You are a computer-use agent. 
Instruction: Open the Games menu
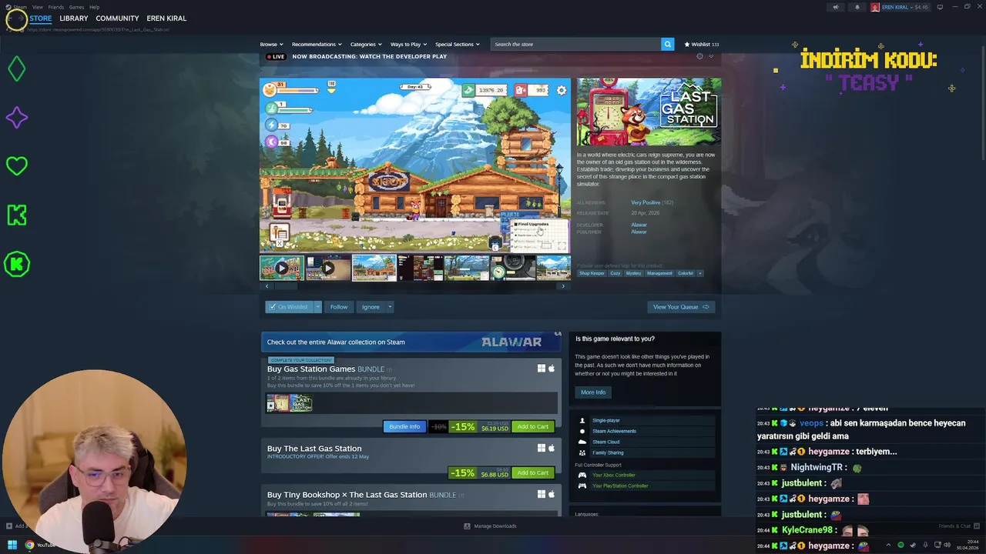point(76,7)
